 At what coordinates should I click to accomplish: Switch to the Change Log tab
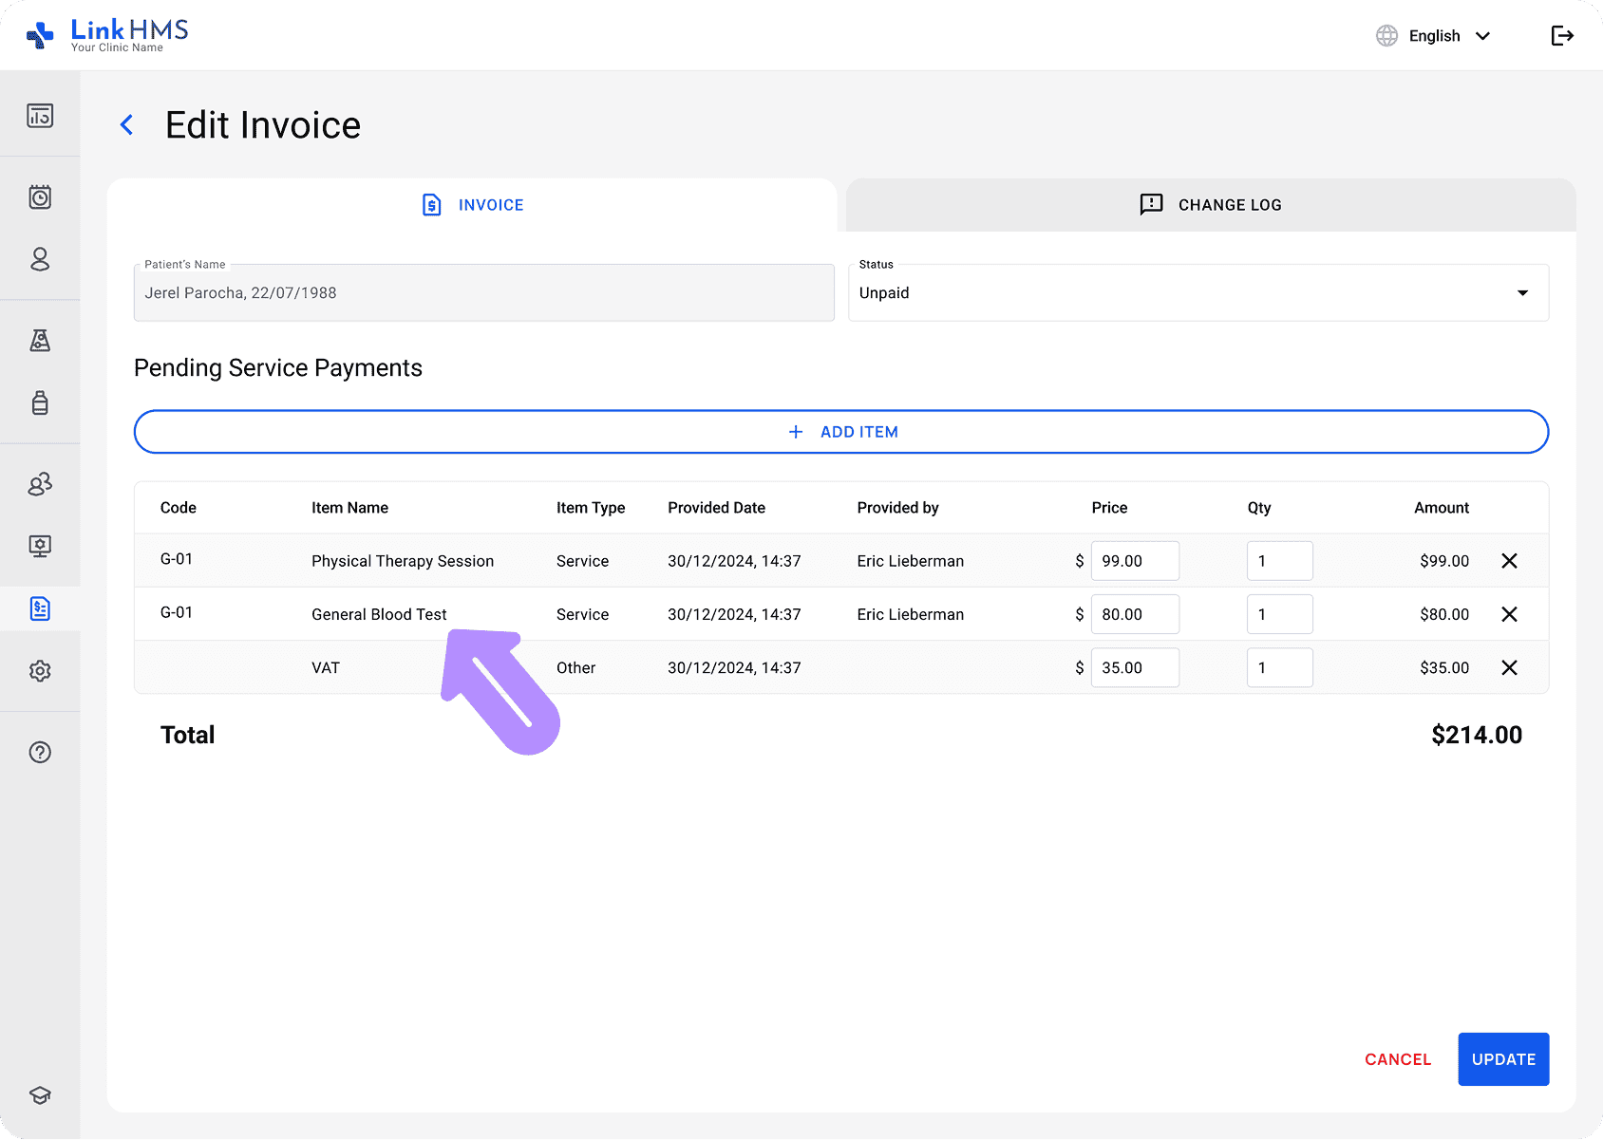point(1212,204)
